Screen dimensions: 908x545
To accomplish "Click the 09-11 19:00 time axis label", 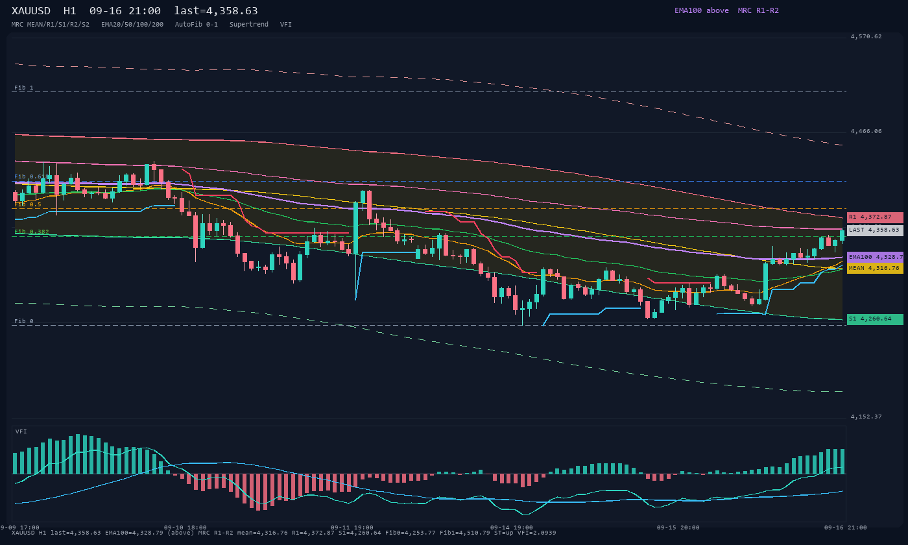I will tap(352, 527).
